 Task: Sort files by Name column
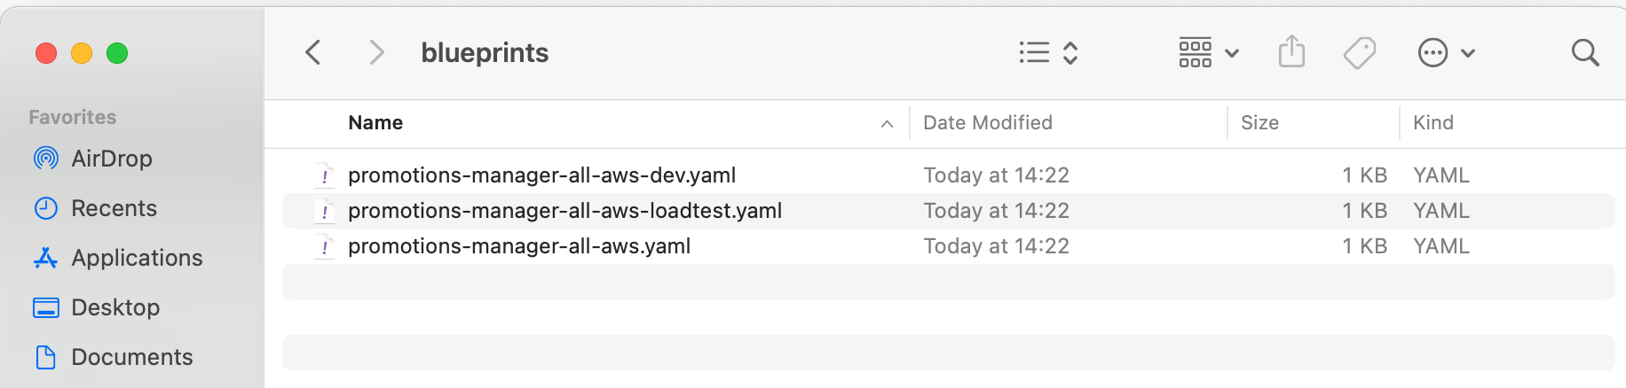coord(375,123)
